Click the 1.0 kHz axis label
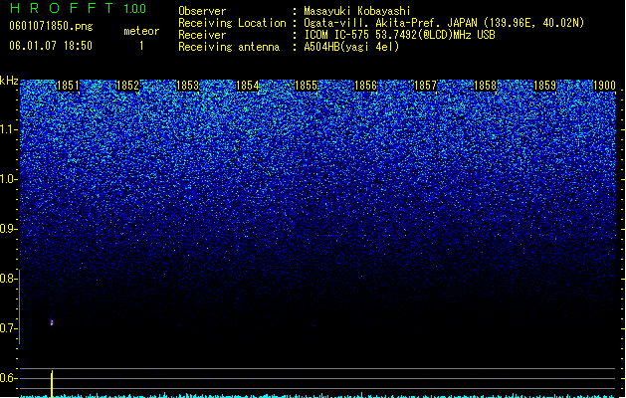 [x=8, y=179]
